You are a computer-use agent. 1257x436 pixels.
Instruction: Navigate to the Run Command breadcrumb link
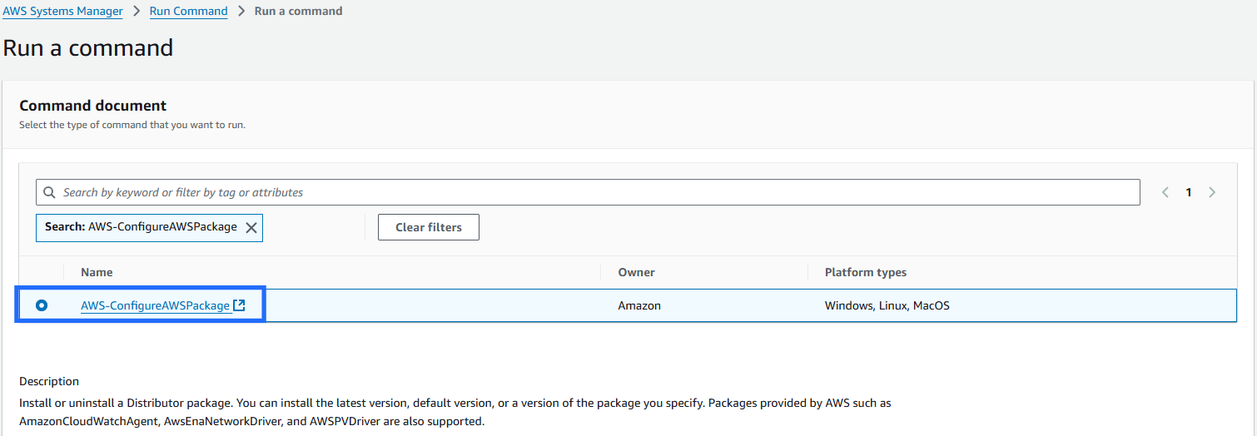pos(188,11)
